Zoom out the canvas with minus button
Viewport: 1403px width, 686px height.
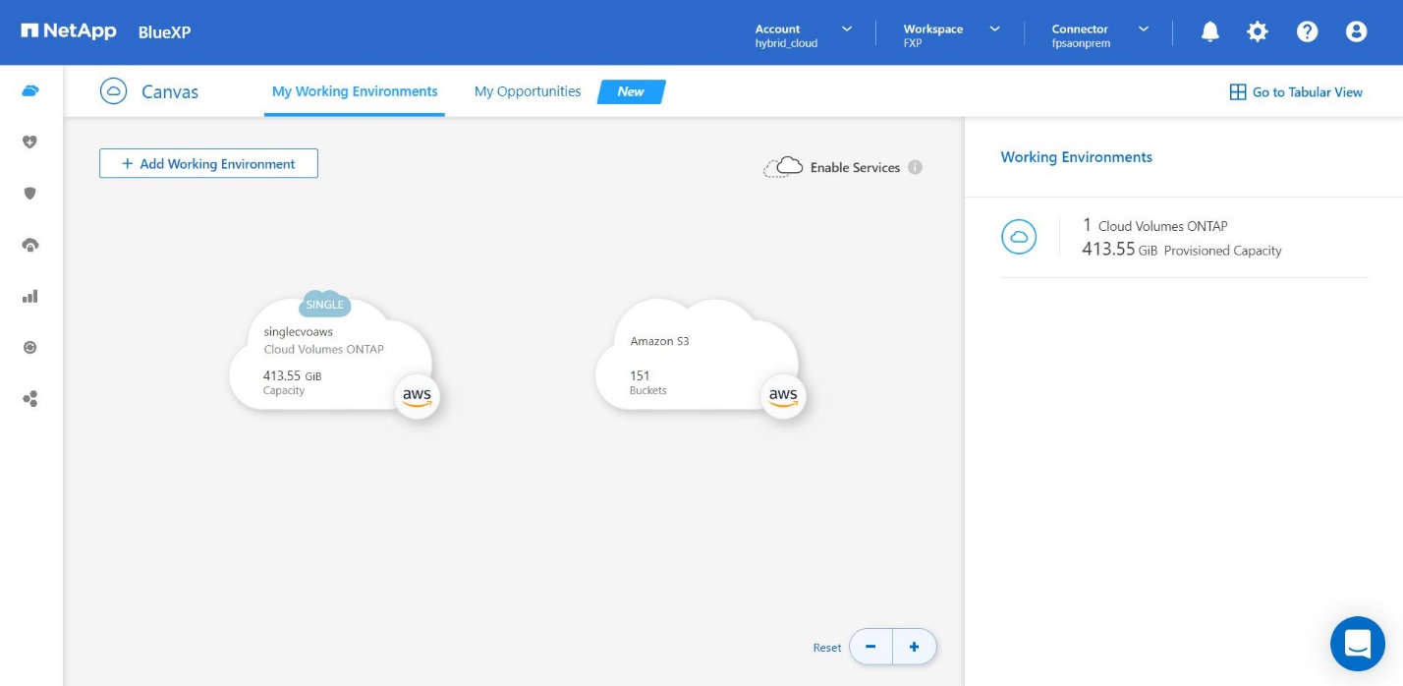pyautogui.click(x=870, y=647)
